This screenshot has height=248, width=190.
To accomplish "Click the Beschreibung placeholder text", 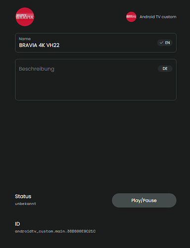I will pos(37,69).
